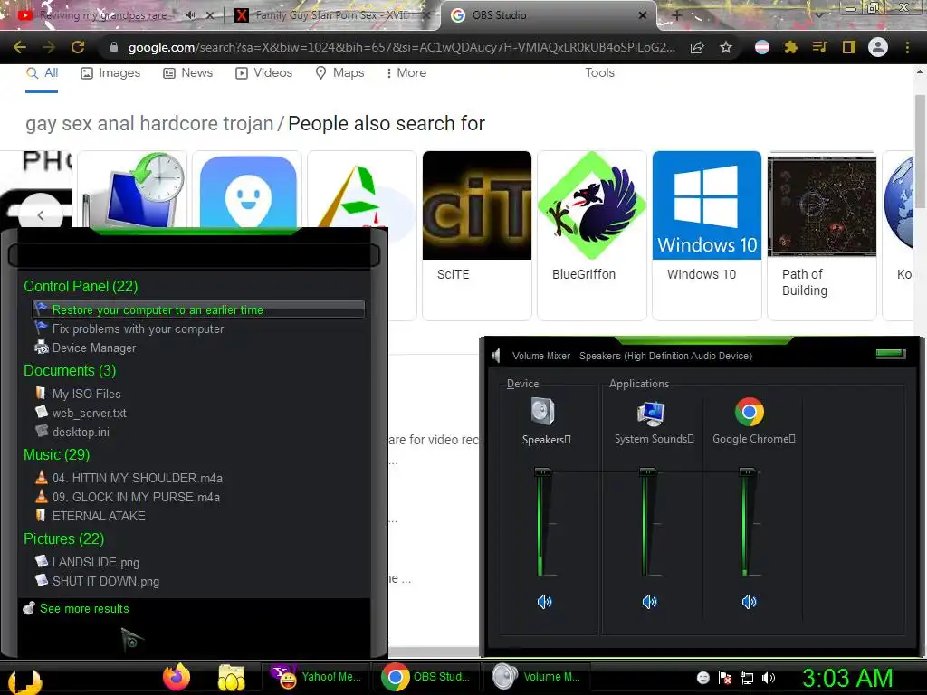
Task: Switch to Volume Mixer taskbar button
Action: (x=537, y=677)
